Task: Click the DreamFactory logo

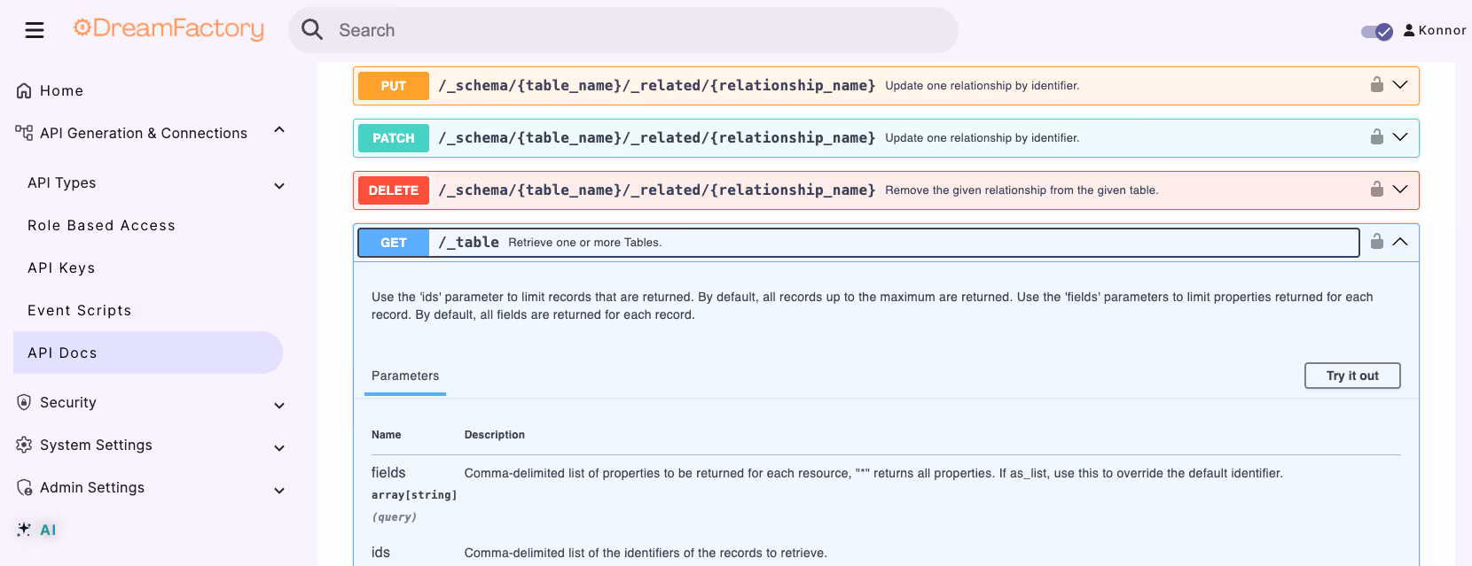Action: (168, 29)
